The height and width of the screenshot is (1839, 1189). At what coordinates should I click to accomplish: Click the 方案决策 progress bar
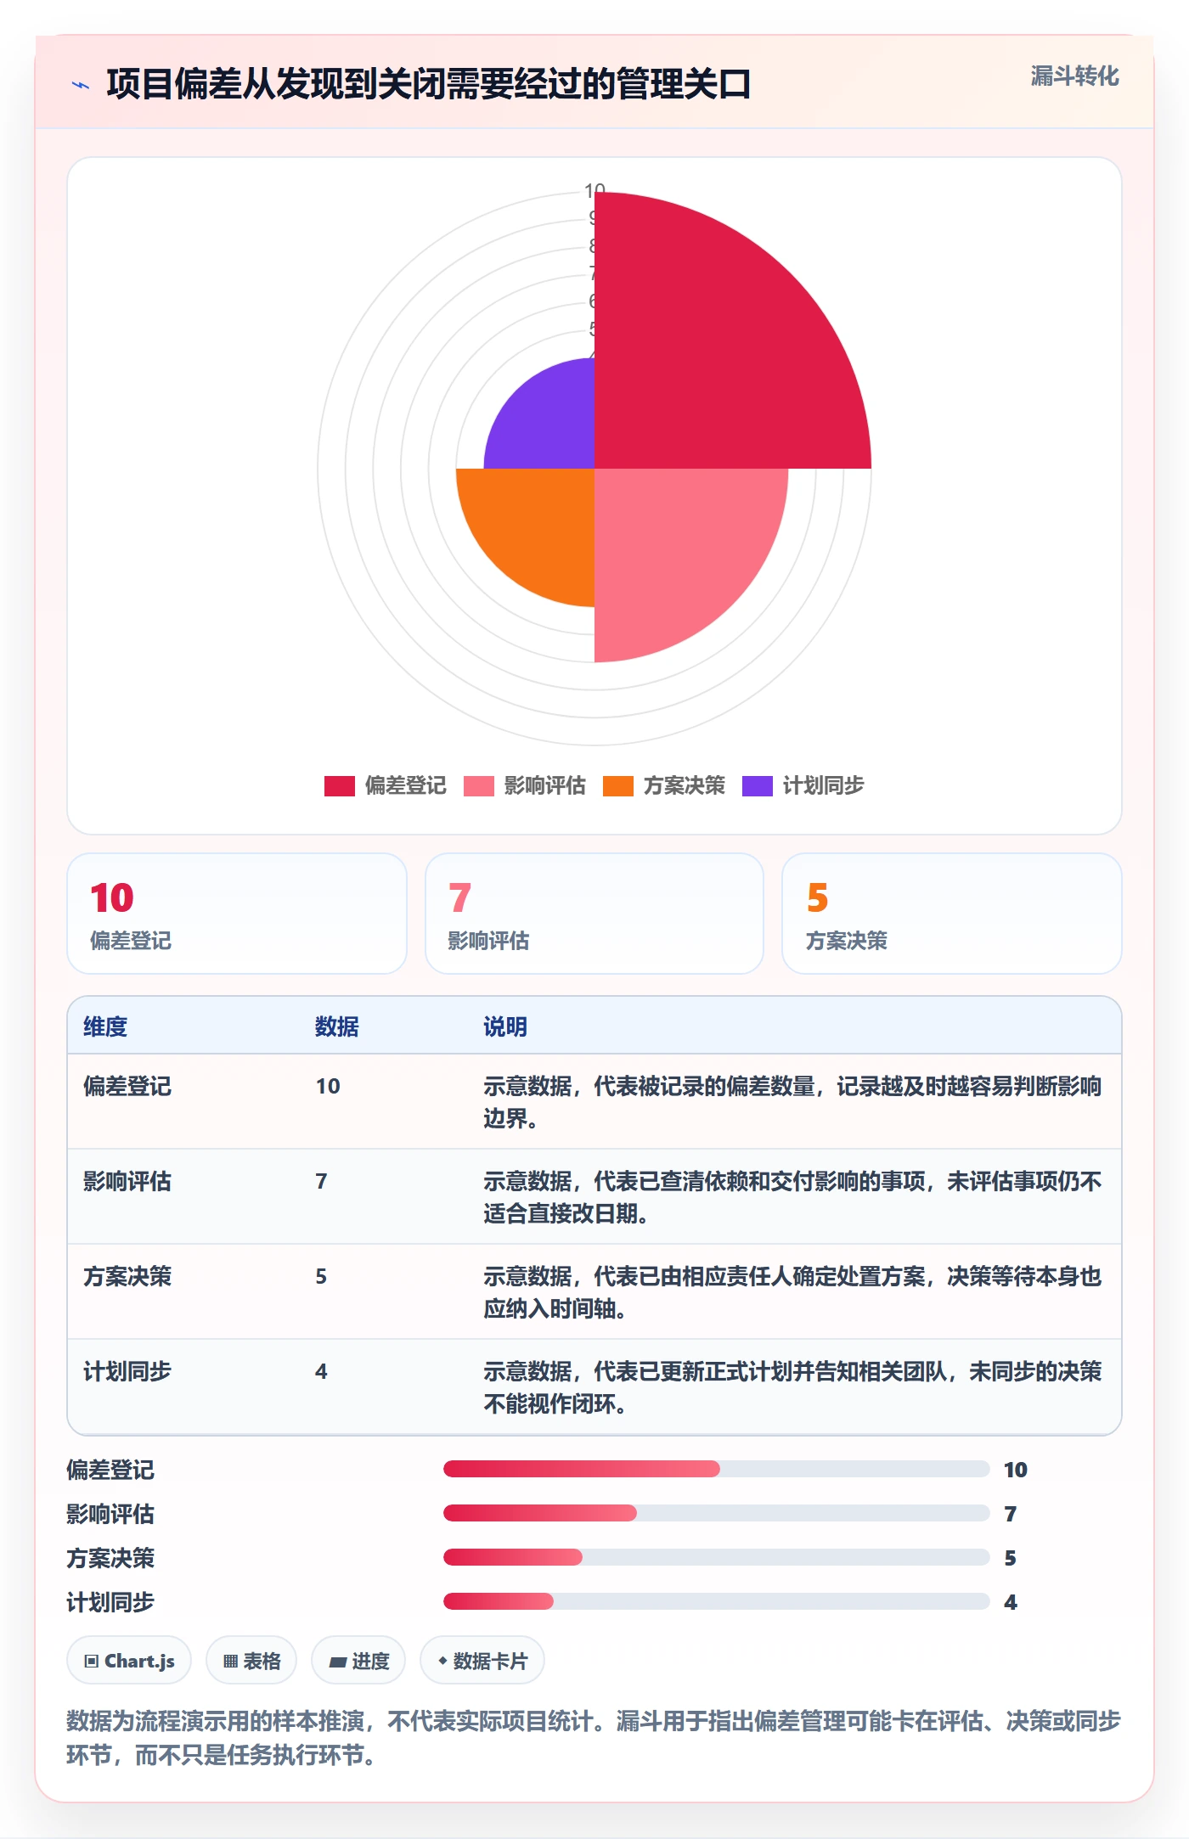click(716, 1557)
